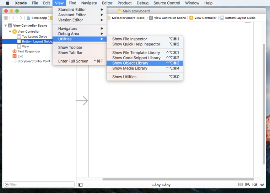Choose Show Tab Bar menu item
The width and height of the screenshot is (270, 193).
point(80,53)
